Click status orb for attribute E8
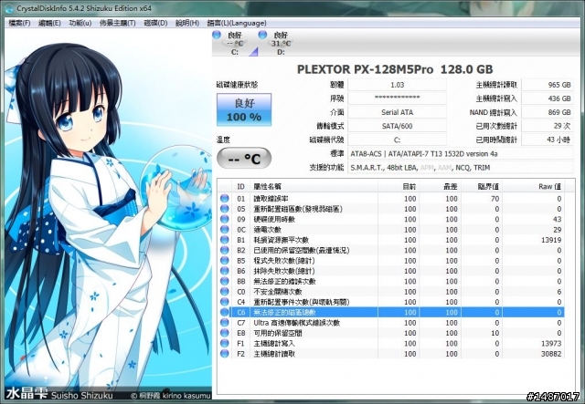The width and height of the screenshot is (585, 404). (x=224, y=333)
